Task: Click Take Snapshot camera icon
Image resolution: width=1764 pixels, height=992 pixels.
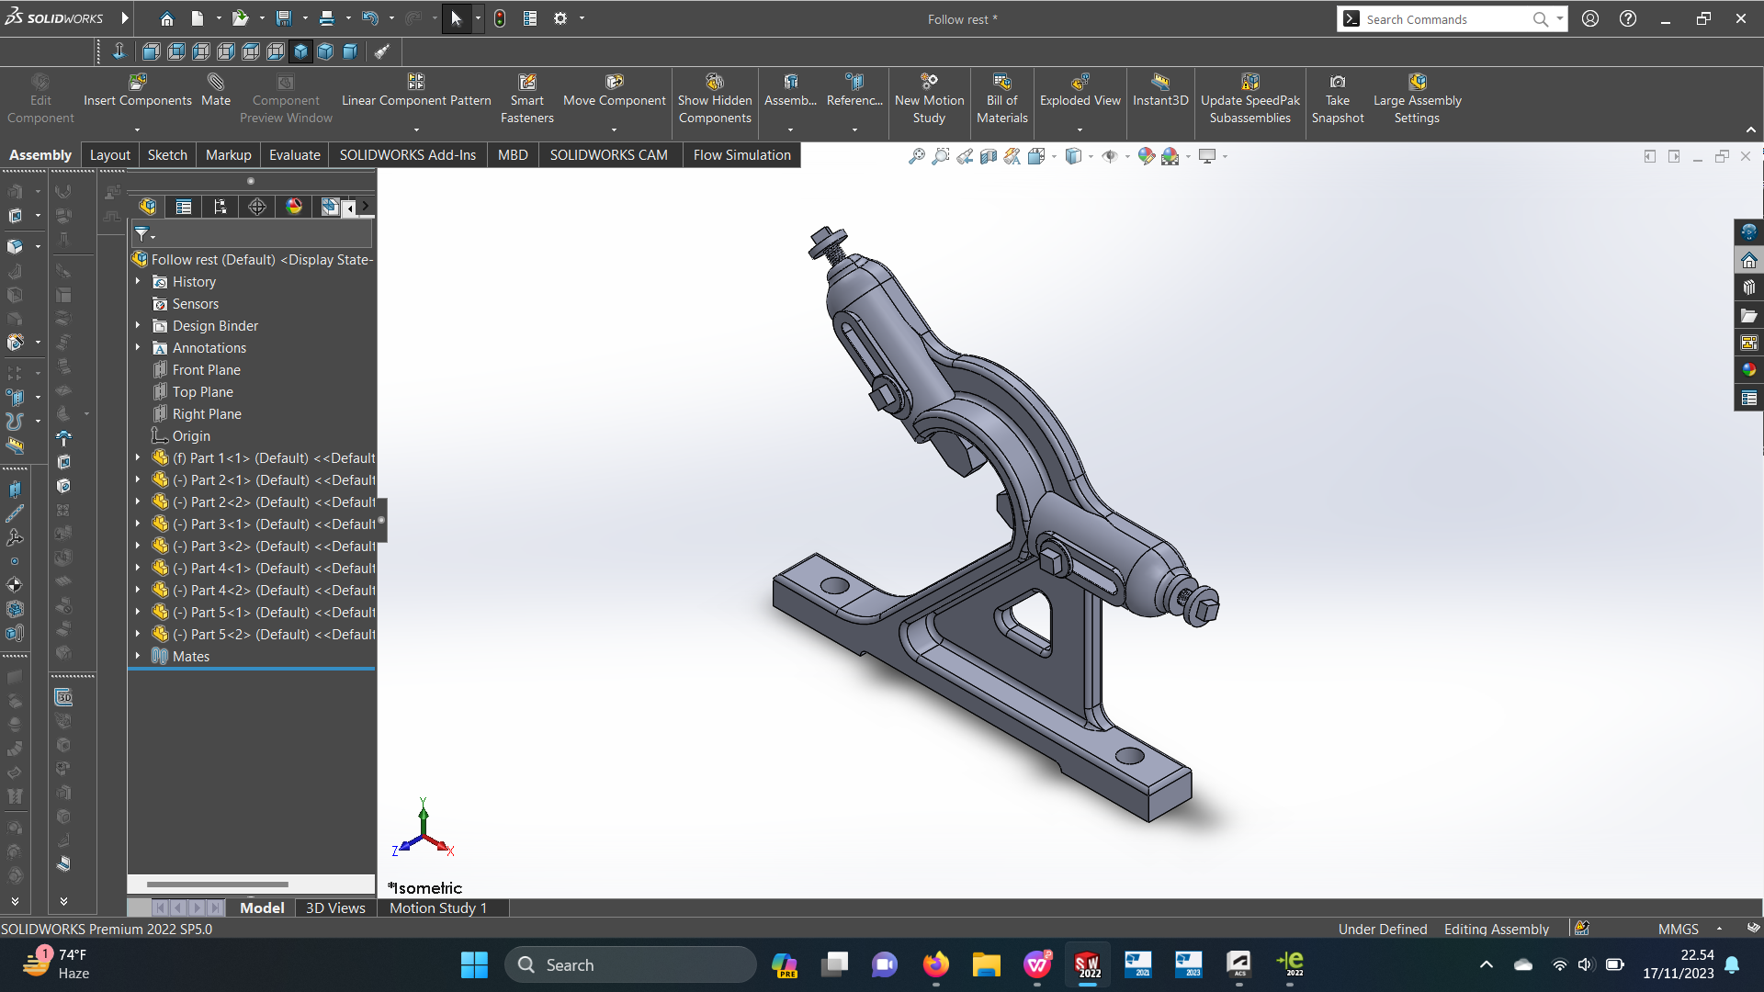Action: [1338, 82]
